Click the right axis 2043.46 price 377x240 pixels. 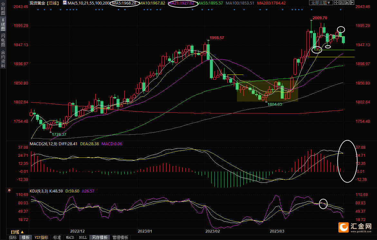pos(363,7)
